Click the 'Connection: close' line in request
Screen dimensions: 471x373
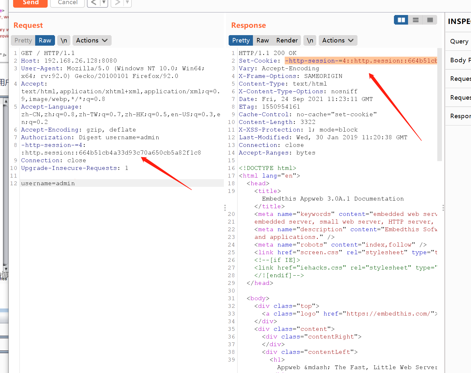(53, 160)
